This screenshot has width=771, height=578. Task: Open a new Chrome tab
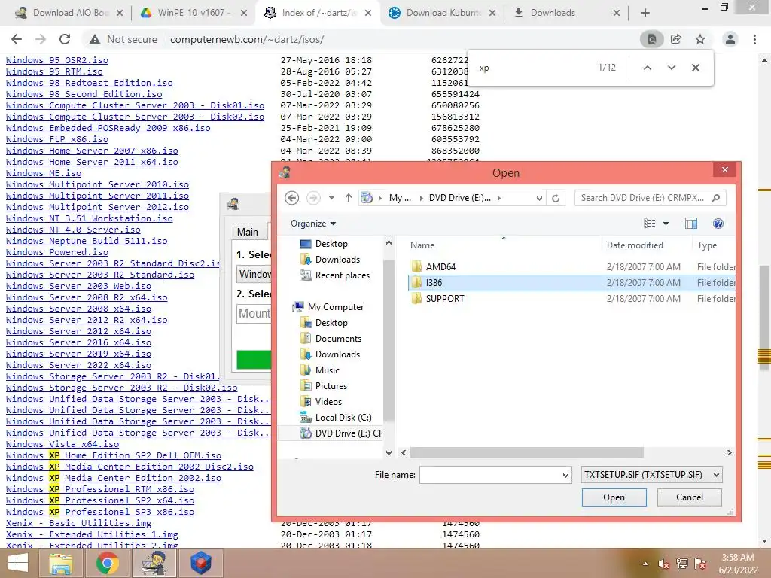tap(645, 13)
